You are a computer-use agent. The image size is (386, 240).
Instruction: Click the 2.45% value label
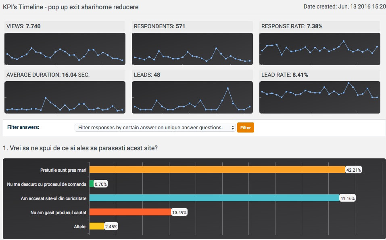[x=111, y=226]
